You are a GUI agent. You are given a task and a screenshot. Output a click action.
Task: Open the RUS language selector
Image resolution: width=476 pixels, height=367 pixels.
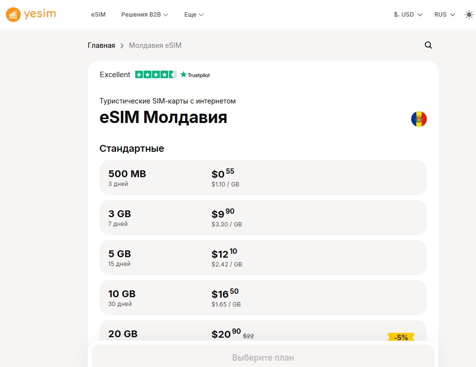tap(443, 15)
